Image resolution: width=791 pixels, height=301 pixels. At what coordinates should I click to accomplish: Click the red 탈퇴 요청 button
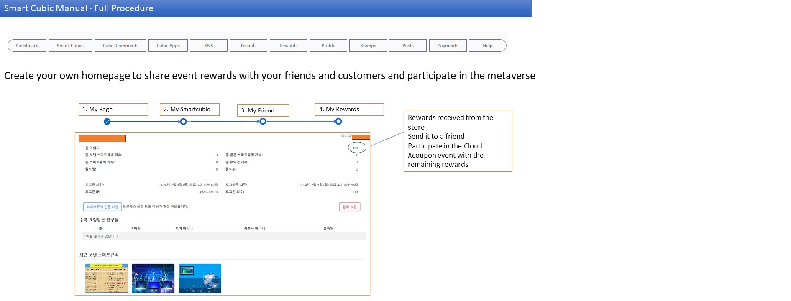[350, 207]
